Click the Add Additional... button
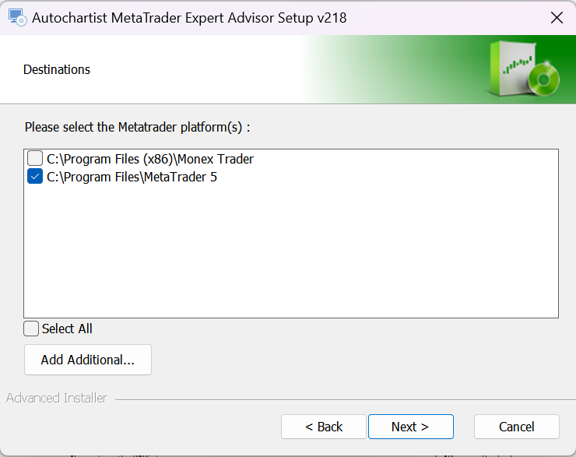576x457 pixels. pyautogui.click(x=88, y=360)
